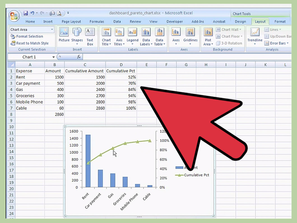The height and width of the screenshot is (223, 297).
Task: Open the Trendline options
Action: (x=255, y=36)
